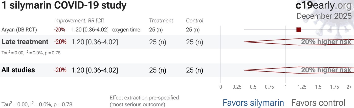This screenshot has height=108, width=354.
Task: Select the Control column header
Action: [195, 21]
